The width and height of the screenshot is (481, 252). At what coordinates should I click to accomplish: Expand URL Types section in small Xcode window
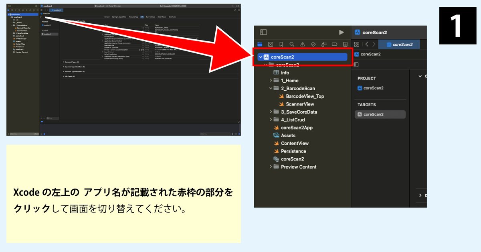tap(63, 76)
